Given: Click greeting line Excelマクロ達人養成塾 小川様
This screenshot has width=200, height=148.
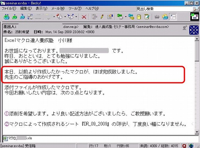Looking at the screenshot, I should (38, 40).
